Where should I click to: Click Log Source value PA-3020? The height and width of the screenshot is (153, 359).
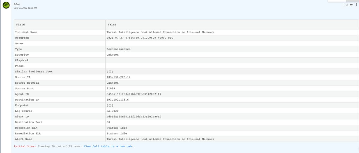pyautogui.click(x=112, y=111)
